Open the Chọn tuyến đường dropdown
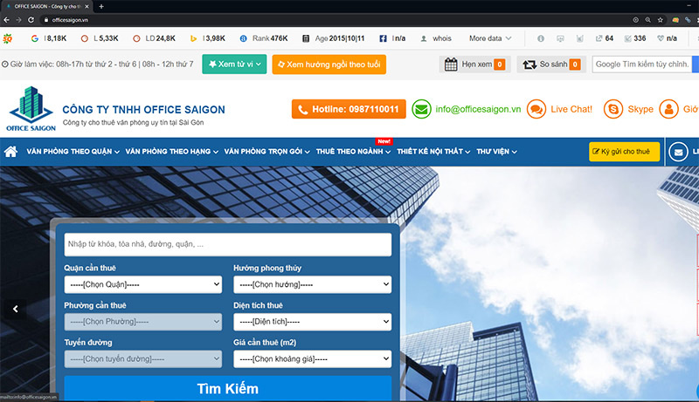Screen dimensions: 699x402 coord(143,359)
